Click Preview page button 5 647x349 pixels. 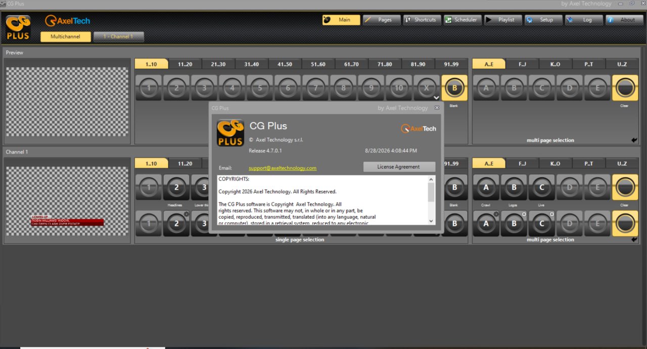tap(260, 88)
